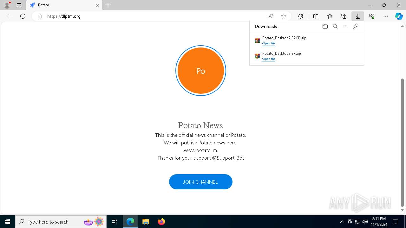Open the Extensions puzzle icon
The height and width of the screenshot is (228, 406).
coord(300,16)
